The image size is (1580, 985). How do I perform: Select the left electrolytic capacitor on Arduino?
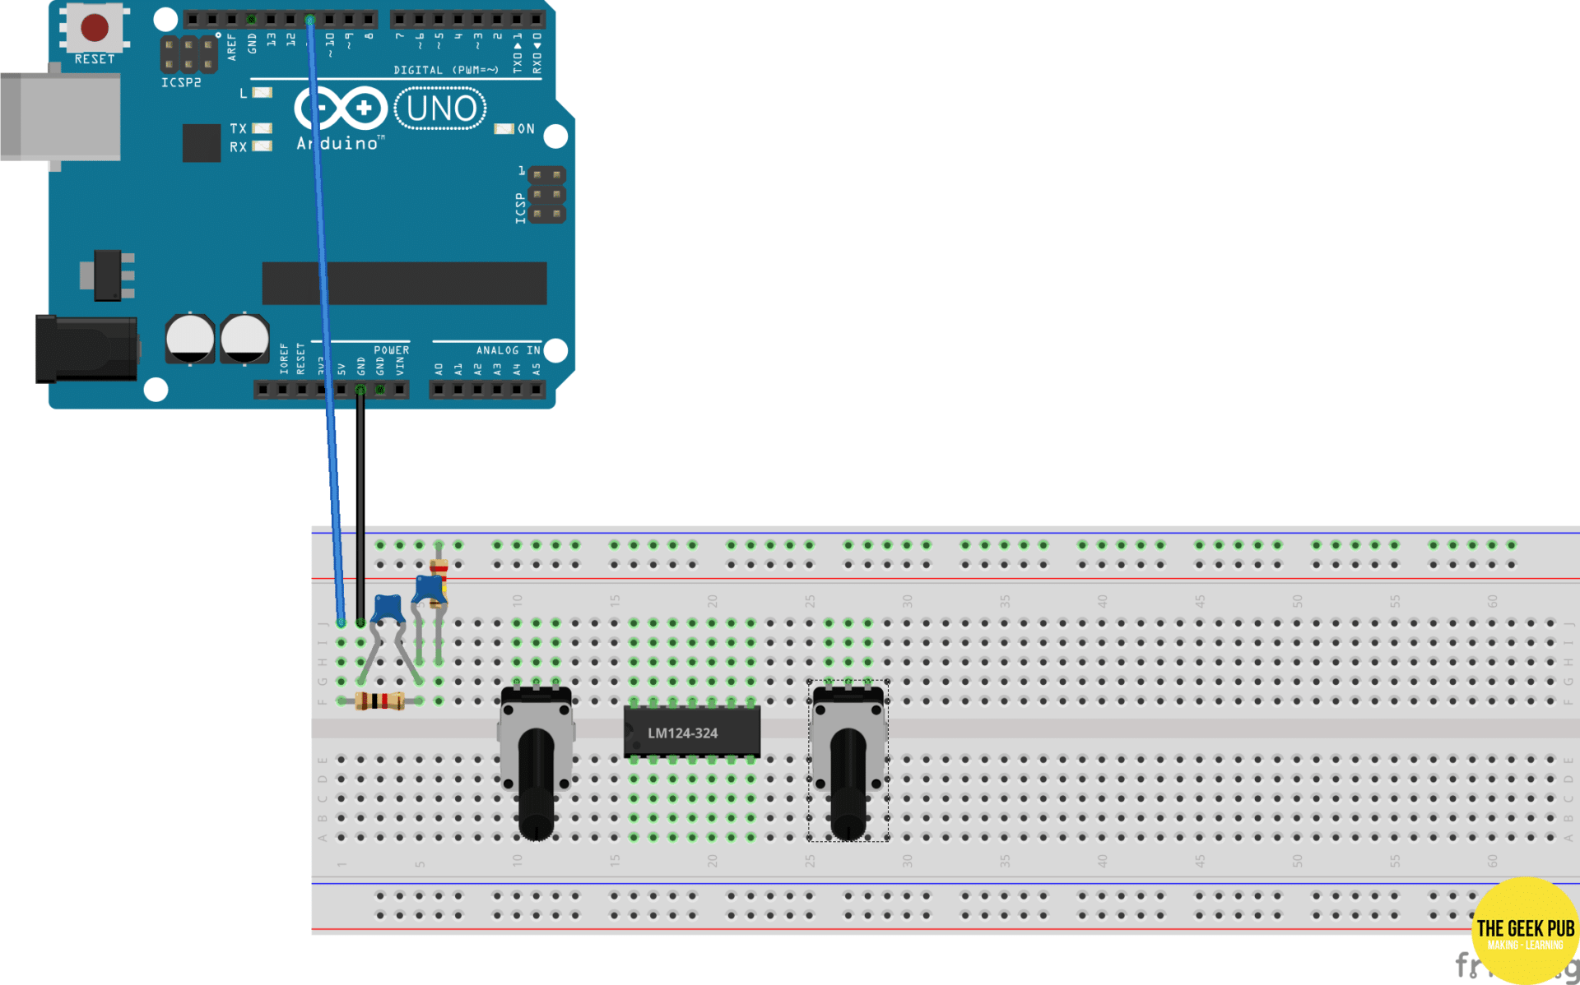(x=190, y=338)
